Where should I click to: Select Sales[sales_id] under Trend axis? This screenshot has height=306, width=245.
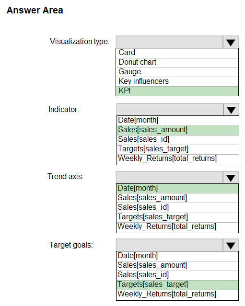point(177,208)
